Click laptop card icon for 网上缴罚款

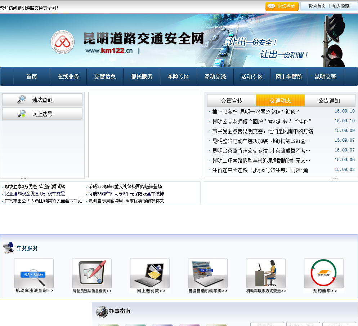(x=150, y=273)
